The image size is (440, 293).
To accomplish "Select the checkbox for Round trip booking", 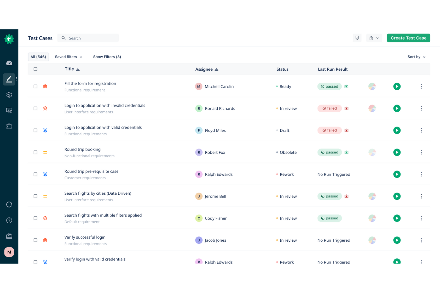I will 35,152.
